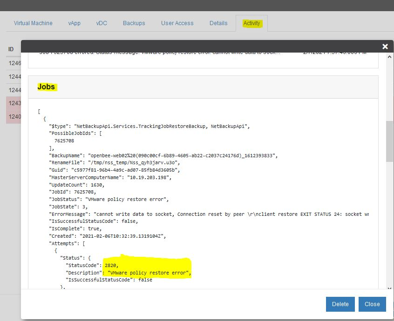Viewport: 394px width, 321px height.
Task: Switch to the Virtual Machine tab
Action: (33, 23)
